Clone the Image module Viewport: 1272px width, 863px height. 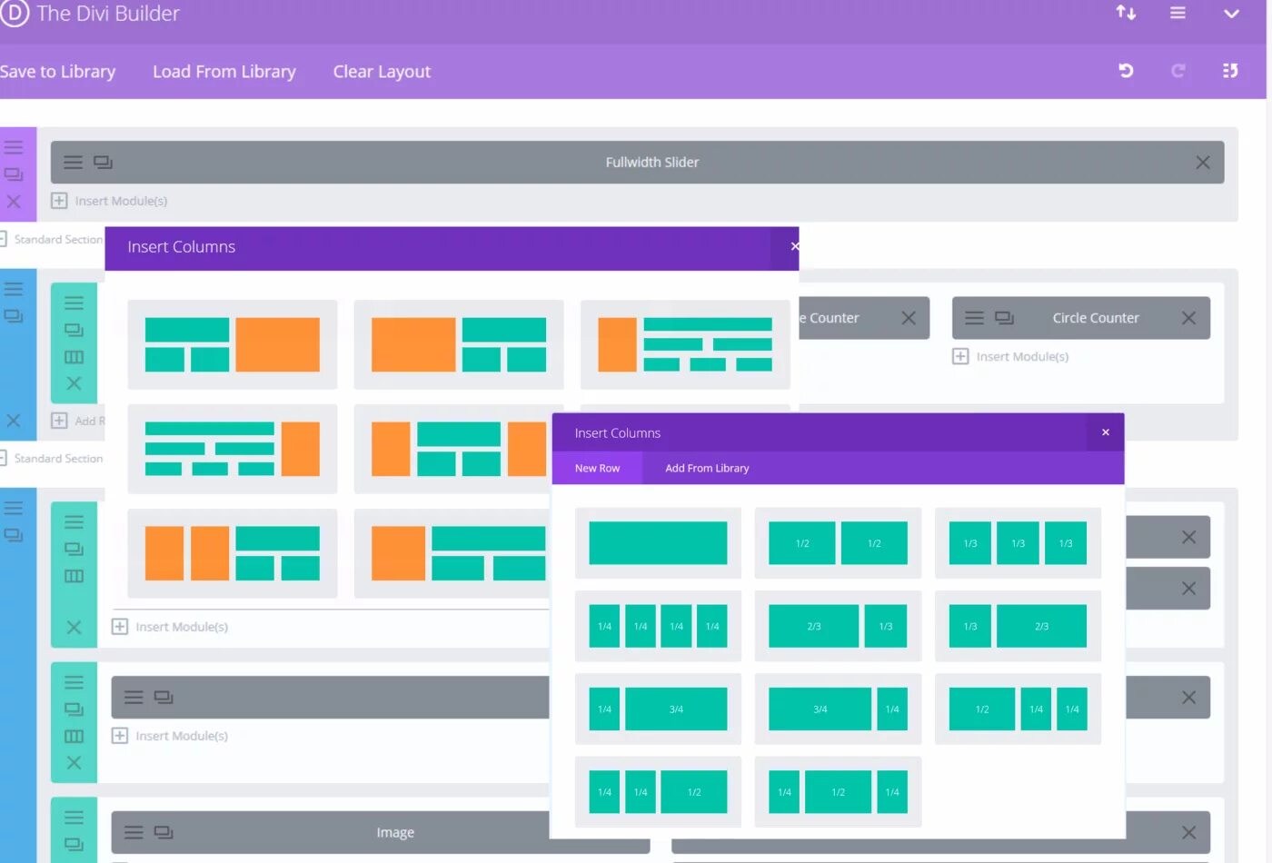pos(164,832)
